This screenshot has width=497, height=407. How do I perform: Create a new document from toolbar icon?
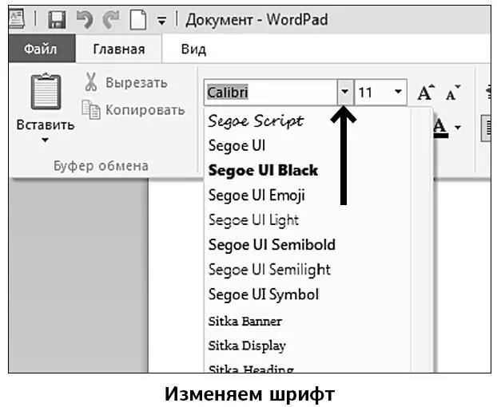tap(138, 20)
